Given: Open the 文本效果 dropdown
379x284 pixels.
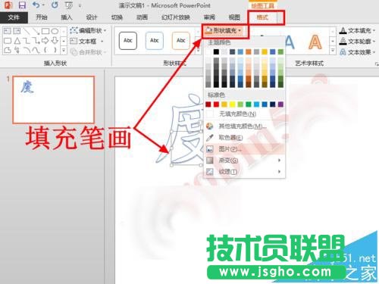Looking at the screenshot, I should [357, 52].
